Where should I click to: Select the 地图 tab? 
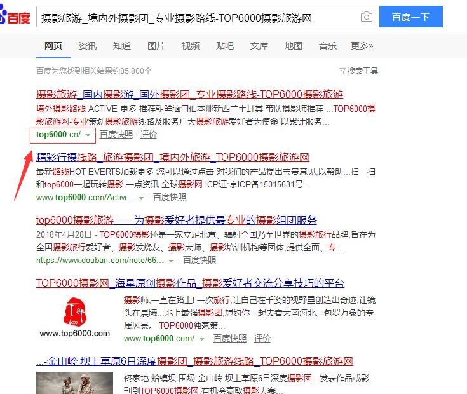tap(294, 46)
